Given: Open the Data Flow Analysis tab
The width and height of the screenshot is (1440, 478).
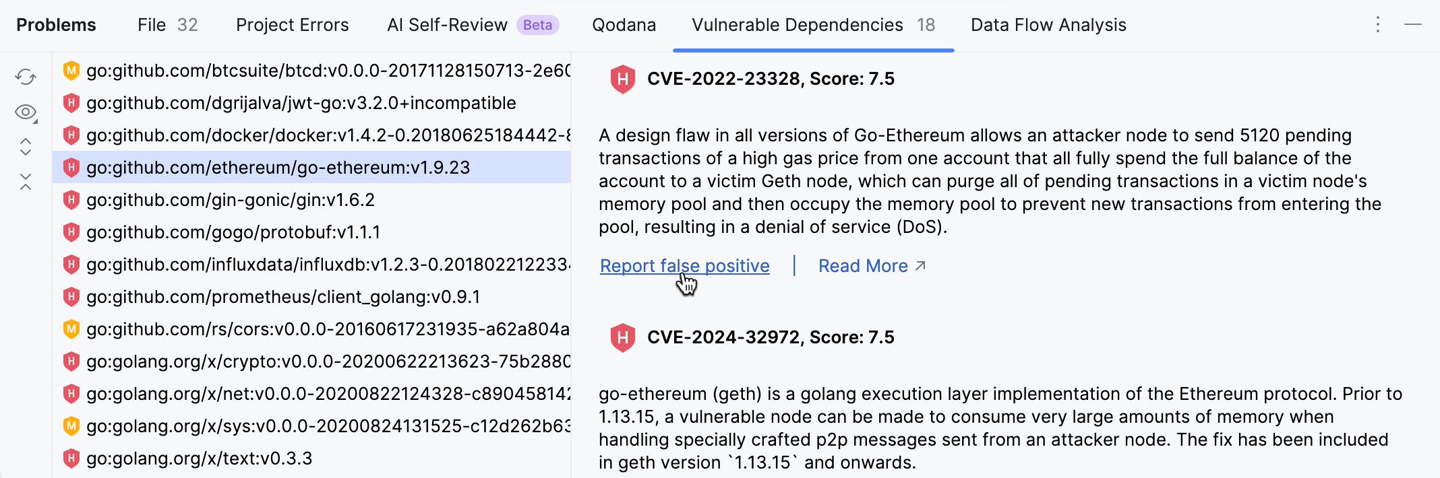Looking at the screenshot, I should click(x=1048, y=25).
